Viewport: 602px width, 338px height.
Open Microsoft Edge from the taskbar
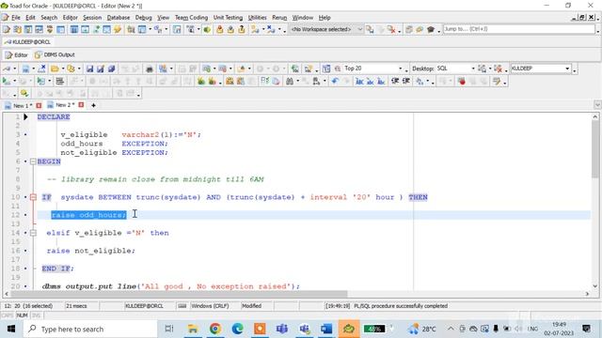[x=237, y=329]
